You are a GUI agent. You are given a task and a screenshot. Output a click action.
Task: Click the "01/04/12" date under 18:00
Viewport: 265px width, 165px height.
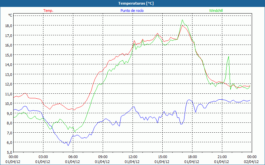pyautogui.click(x=192, y=162)
